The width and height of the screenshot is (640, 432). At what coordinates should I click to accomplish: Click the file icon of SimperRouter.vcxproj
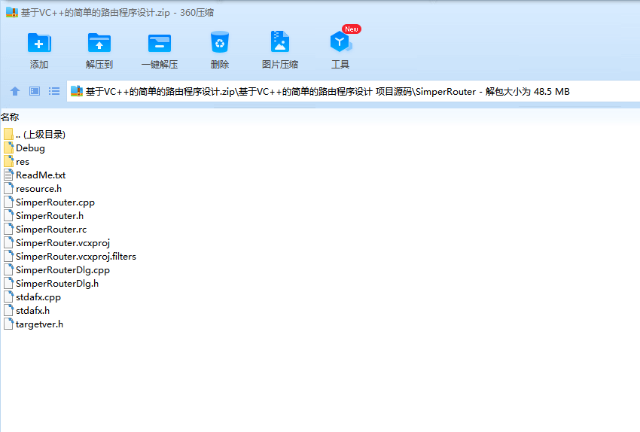click(x=8, y=242)
